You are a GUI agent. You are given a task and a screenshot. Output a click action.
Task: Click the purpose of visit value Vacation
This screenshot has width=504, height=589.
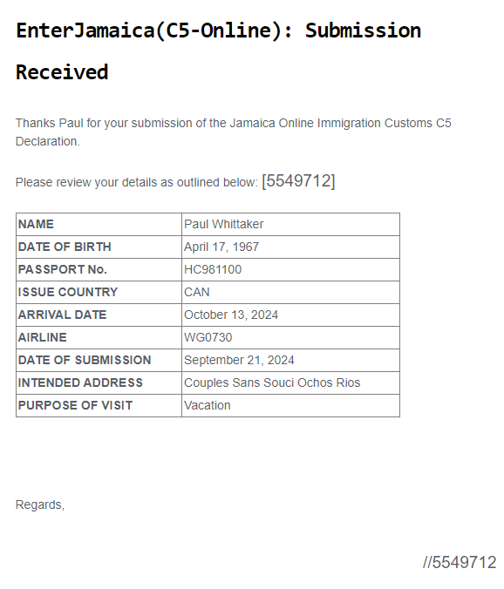tap(207, 405)
